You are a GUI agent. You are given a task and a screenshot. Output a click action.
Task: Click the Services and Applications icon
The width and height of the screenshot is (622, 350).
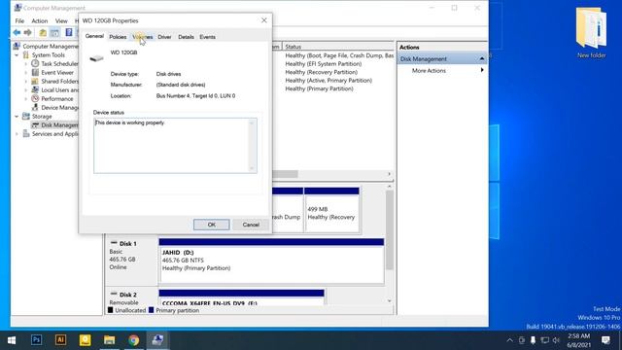[26, 134]
